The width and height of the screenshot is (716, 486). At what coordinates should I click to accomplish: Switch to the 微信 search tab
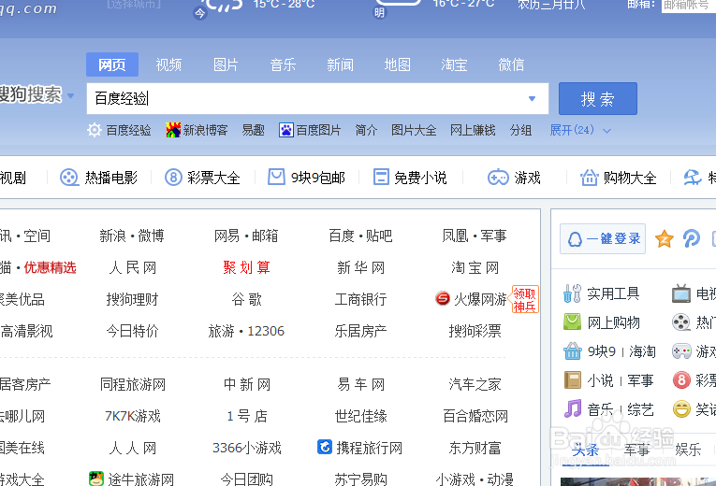[x=511, y=64]
